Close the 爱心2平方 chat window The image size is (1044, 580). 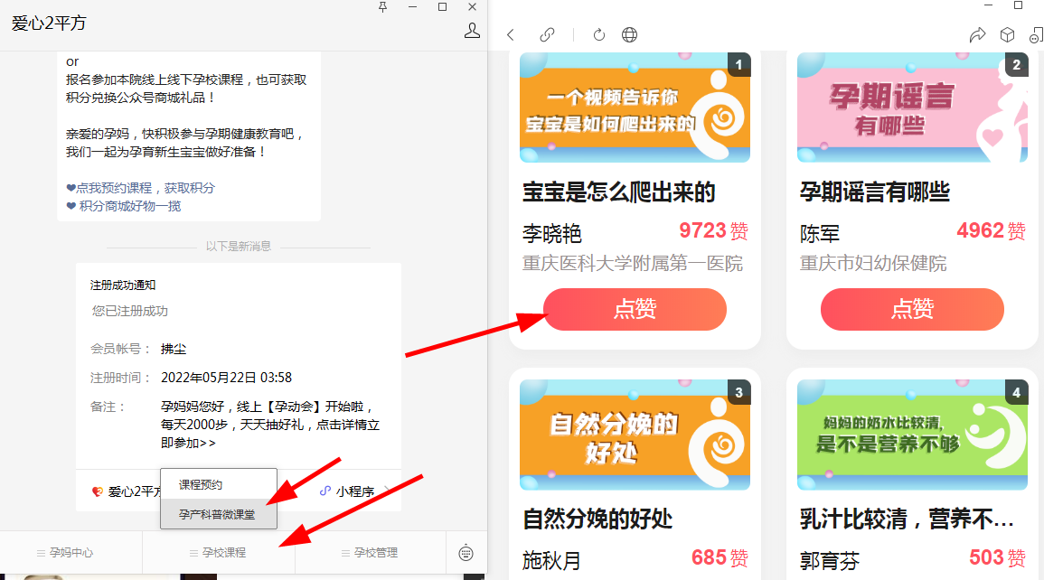click(472, 6)
